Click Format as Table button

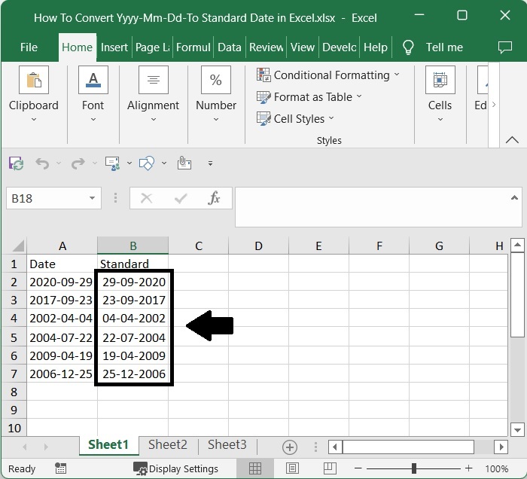[x=309, y=96]
